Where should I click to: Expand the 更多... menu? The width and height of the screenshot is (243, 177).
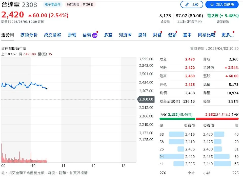coord(227,35)
